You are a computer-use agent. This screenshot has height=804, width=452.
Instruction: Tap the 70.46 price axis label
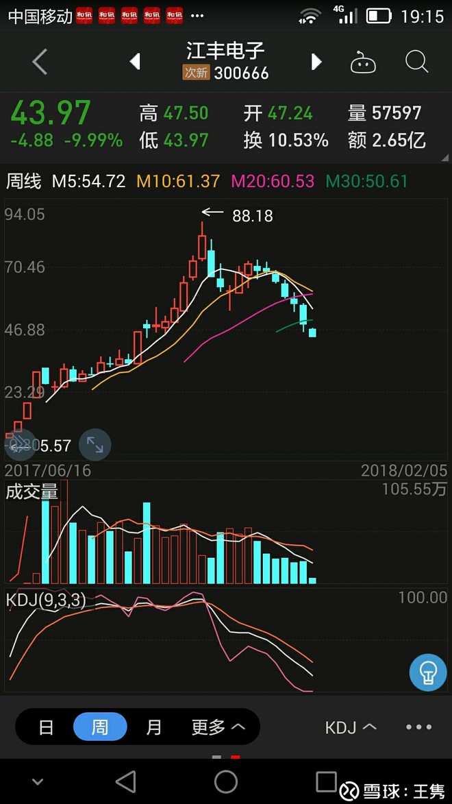coord(25,267)
